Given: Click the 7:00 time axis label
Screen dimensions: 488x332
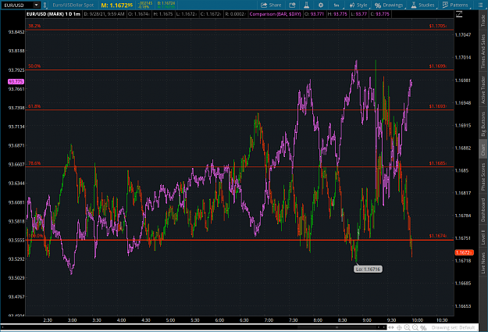Looking at the screenshot, I should [x=269, y=320].
